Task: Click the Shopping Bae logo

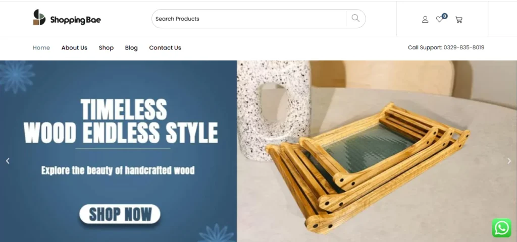Action: [x=67, y=18]
